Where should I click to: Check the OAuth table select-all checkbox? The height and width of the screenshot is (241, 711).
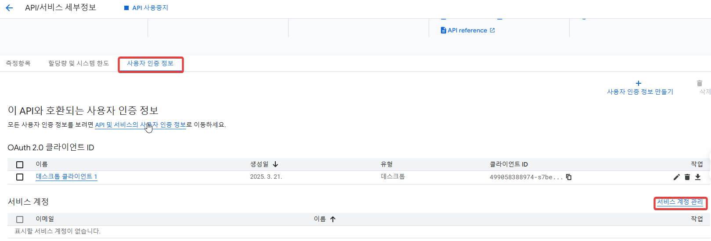click(x=20, y=165)
